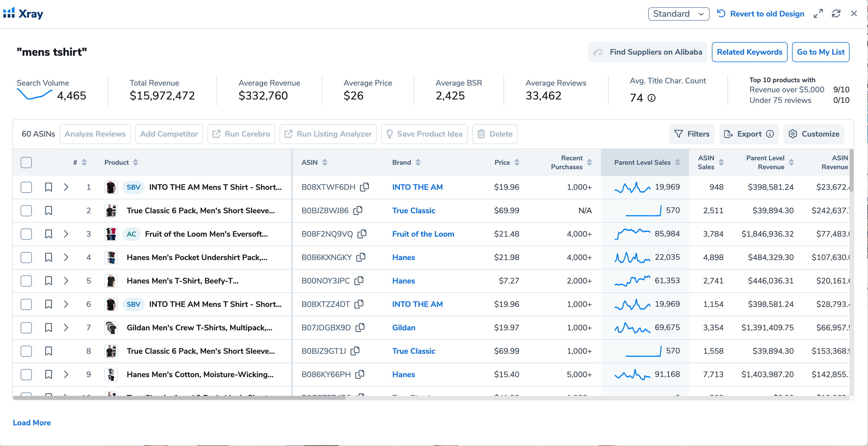Open Related Keywords
868x446 pixels.
[749, 52]
